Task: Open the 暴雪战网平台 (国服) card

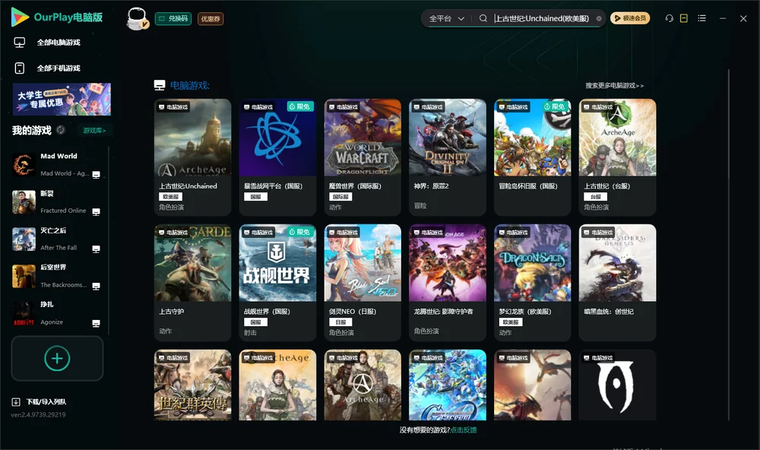Action: point(277,157)
